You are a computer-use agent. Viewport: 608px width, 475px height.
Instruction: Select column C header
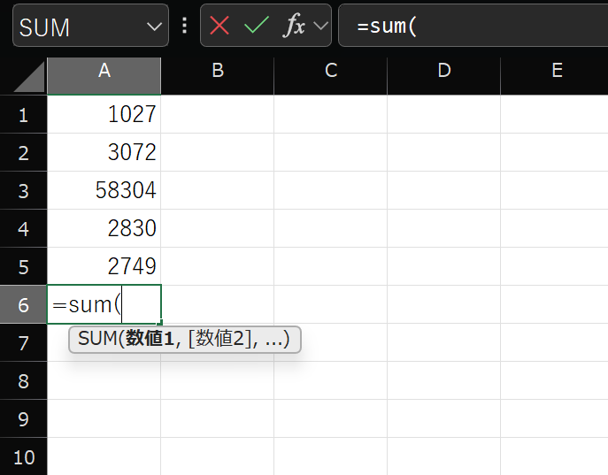331,76
